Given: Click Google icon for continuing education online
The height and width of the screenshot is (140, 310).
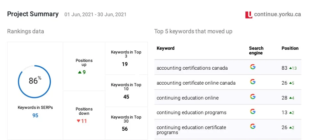Looking at the screenshot, I should [253, 97].
